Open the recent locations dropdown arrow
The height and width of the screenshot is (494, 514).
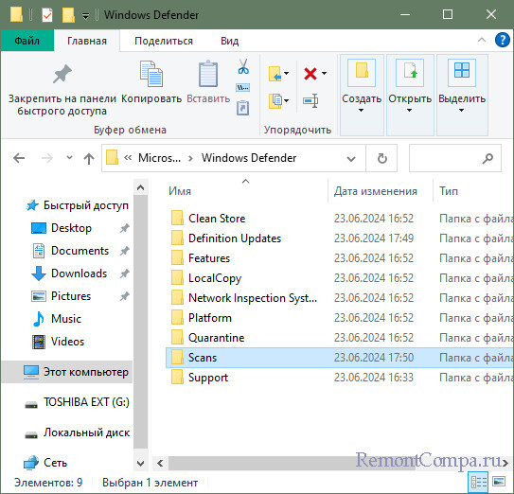69,158
